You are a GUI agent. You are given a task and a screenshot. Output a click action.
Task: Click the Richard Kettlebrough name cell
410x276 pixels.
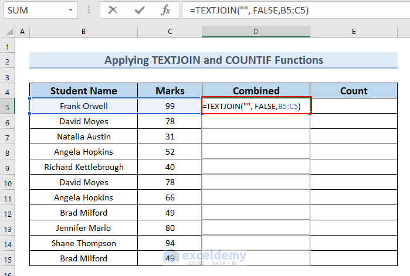tap(83, 167)
